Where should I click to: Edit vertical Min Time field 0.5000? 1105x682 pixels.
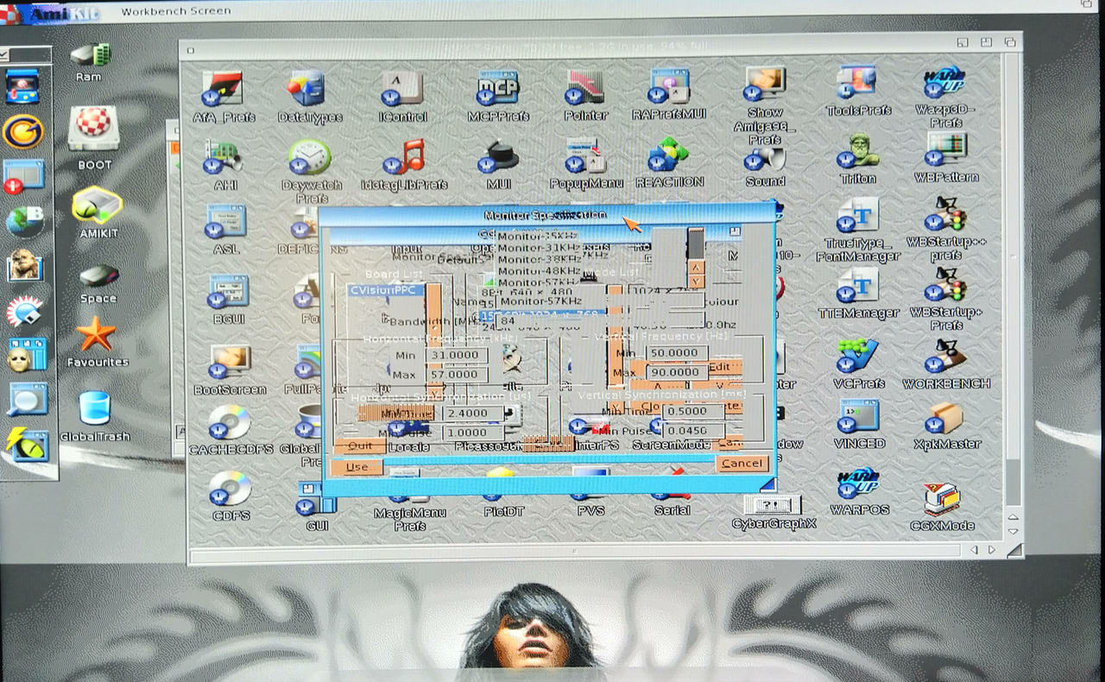coord(693,411)
